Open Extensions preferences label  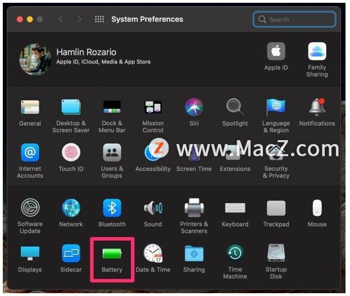click(235, 169)
